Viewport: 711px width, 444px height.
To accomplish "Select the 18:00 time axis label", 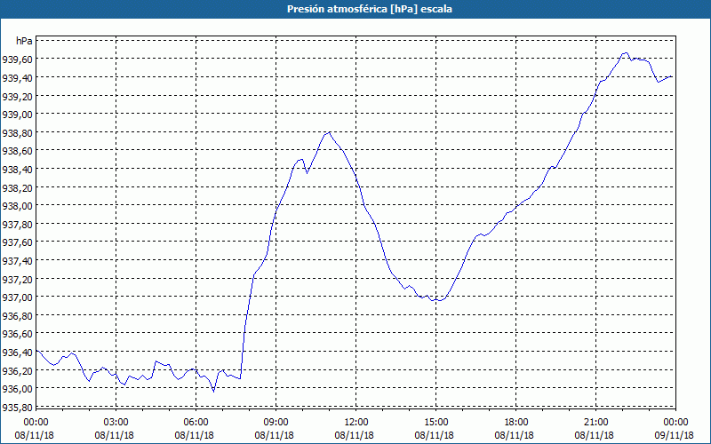I will coord(516,422).
